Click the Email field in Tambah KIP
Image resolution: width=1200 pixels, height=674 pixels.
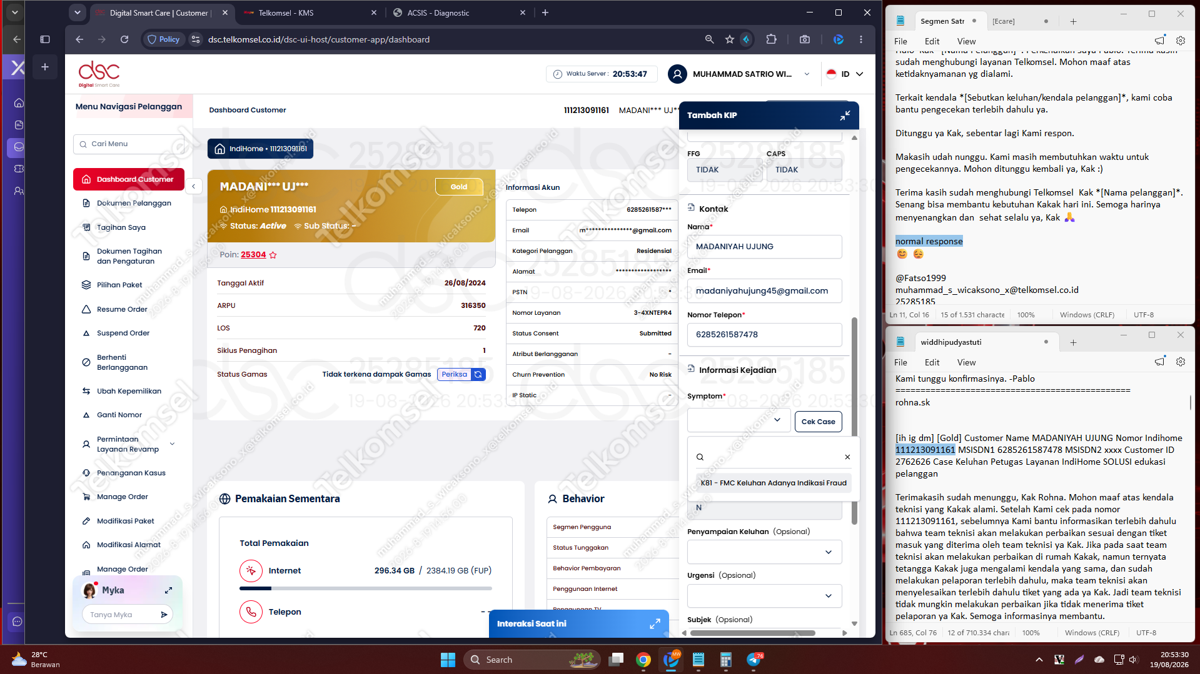coord(764,291)
